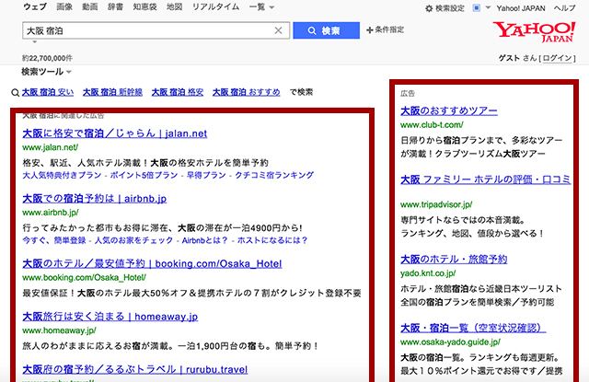
Task: Open the rurubu.travel ad title link
Action: pyautogui.click(x=135, y=370)
